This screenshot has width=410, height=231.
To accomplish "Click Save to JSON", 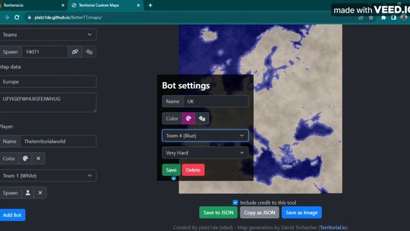I will click(x=218, y=212).
